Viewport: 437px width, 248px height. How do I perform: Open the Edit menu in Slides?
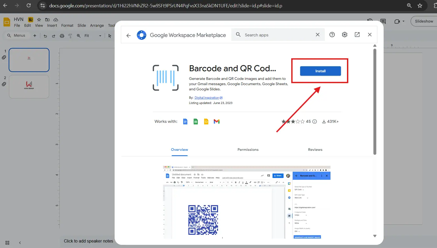pyautogui.click(x=27, y=25)
